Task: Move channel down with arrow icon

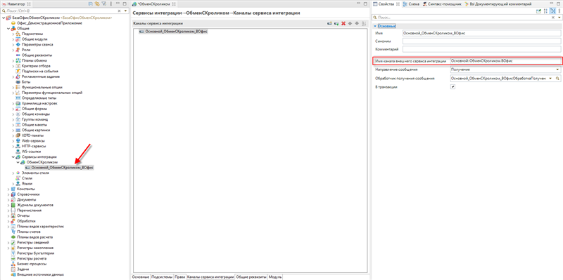Action: [357, 23]
